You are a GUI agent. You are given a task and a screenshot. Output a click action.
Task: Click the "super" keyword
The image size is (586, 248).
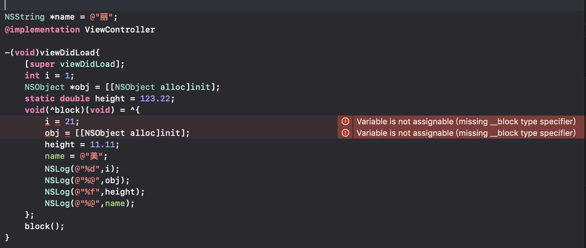point(42,64)
